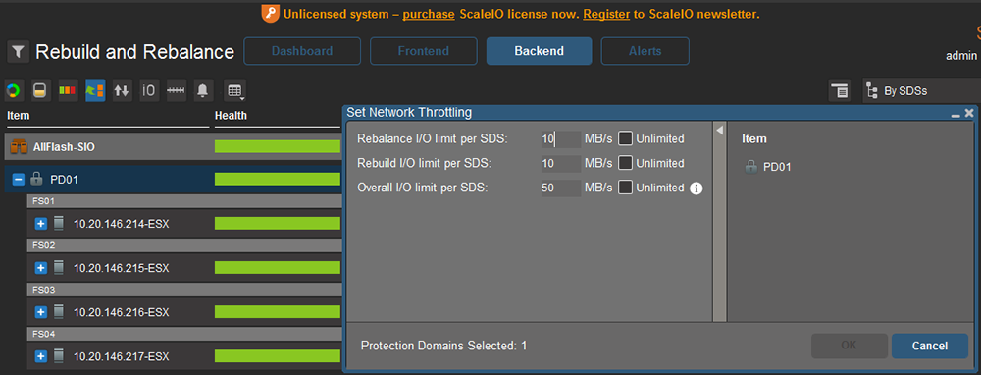Click the OK button in dialog
981x375 pixels.
[x=850, y=346]
